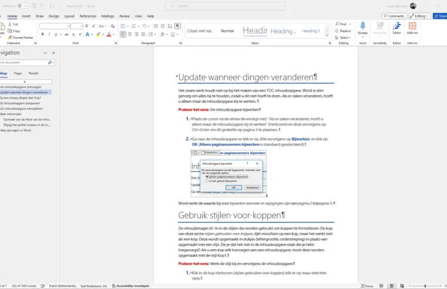The image size is (447, 289).
Task: Expand the Styles gallery more arrow
Action: click(327, 36)
